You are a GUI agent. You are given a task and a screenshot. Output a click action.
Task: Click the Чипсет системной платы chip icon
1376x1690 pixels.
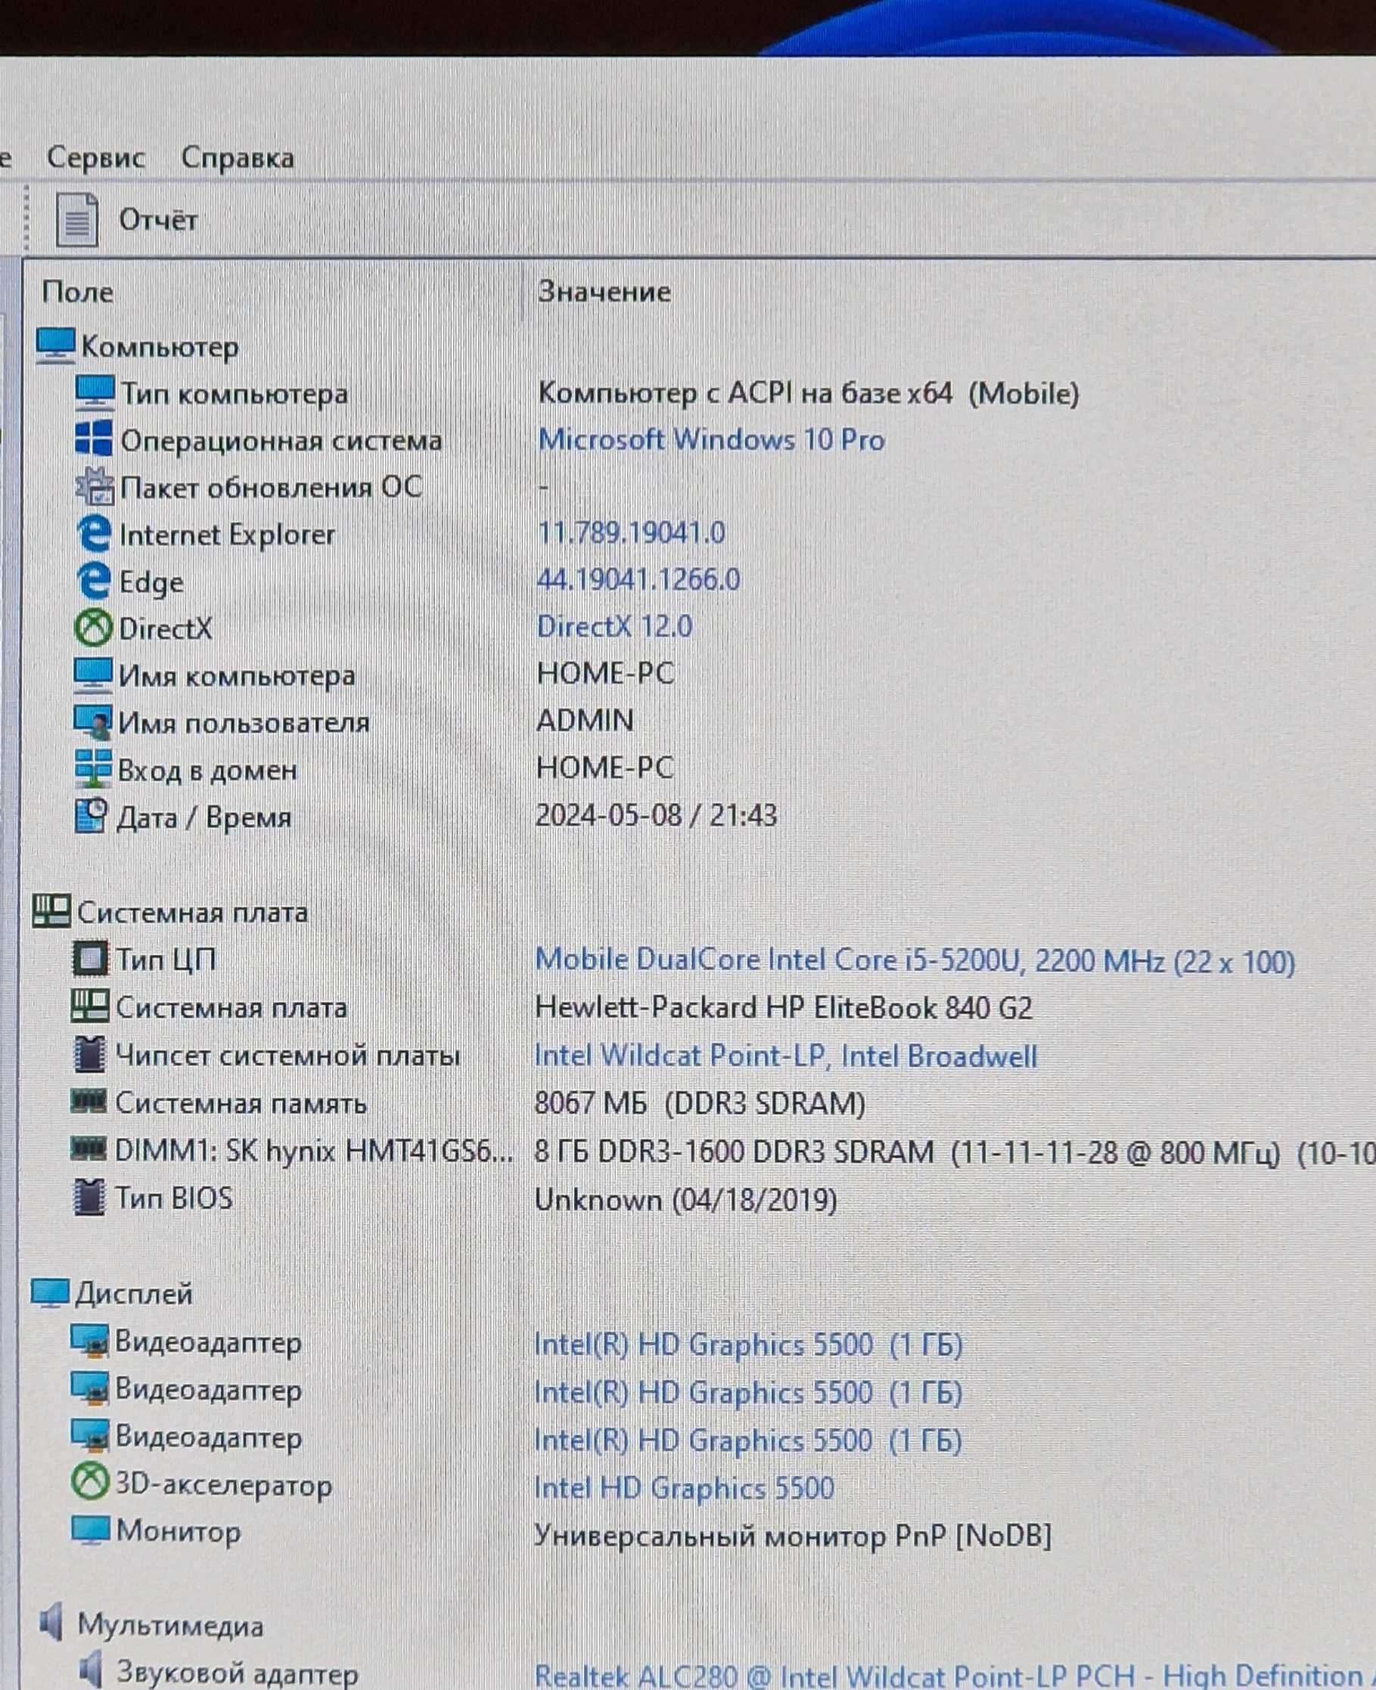(89, 1055)
